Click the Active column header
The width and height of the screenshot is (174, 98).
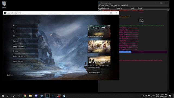click(100, 8)
